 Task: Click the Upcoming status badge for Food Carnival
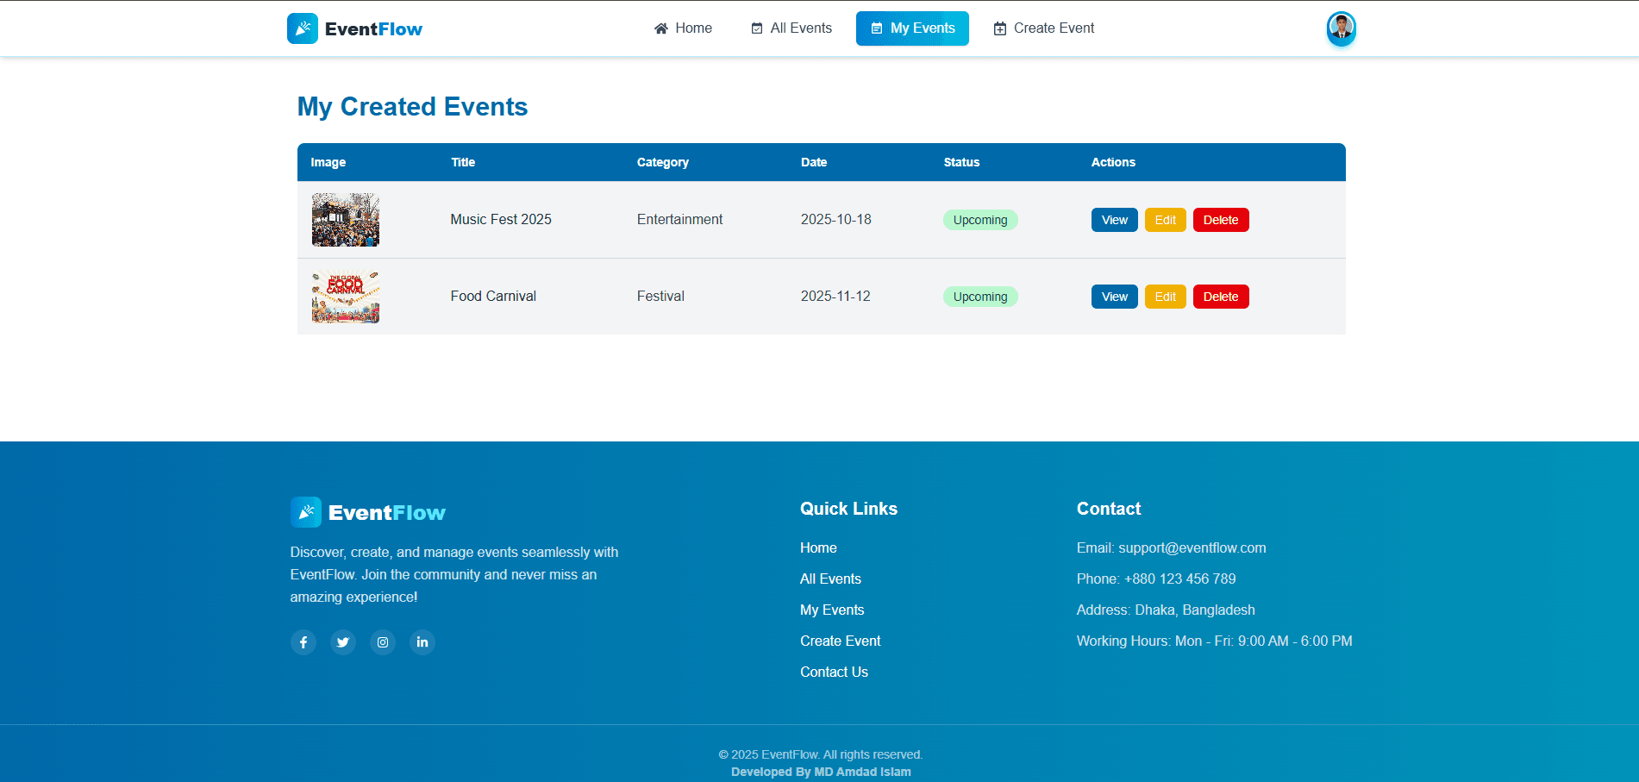(980, 297)
